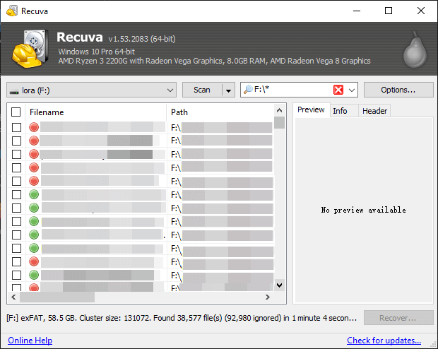The image size is (438, 349).
Task: Click the file list vertical scrollbar thumb
Action: [279, 123]
